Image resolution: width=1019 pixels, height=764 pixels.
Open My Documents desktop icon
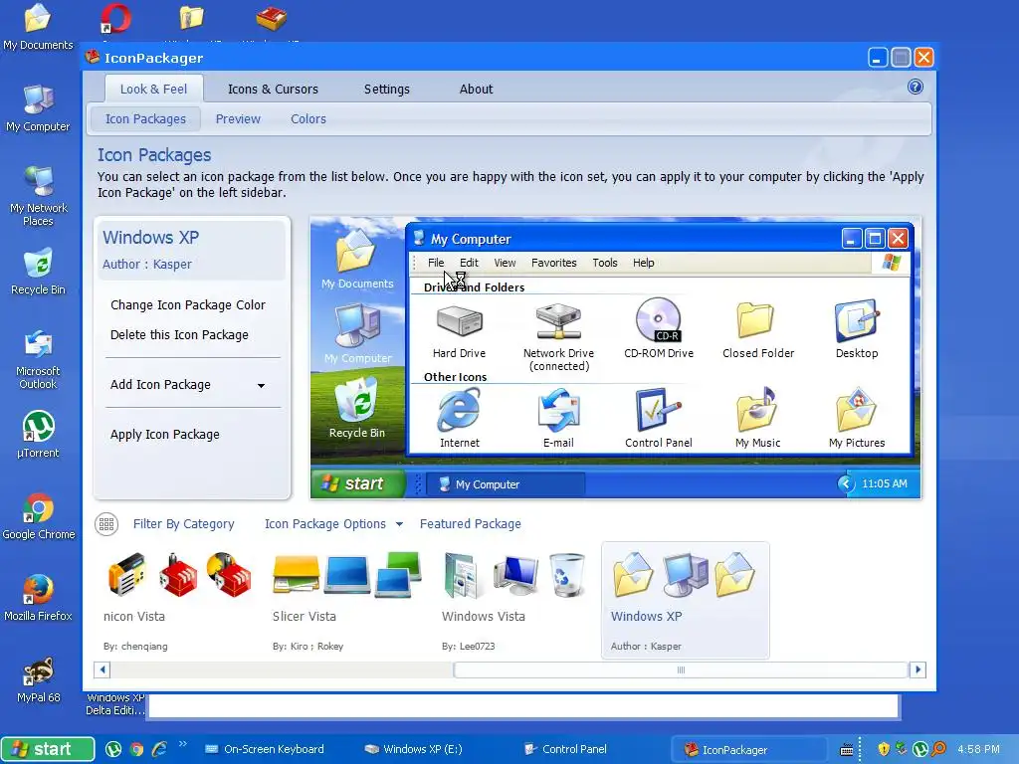(x=38, y=27)
